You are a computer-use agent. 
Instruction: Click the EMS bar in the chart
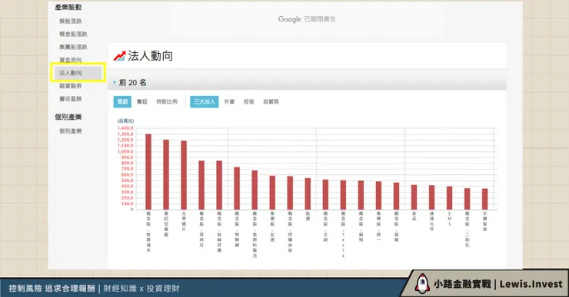[x=450, y=198]
